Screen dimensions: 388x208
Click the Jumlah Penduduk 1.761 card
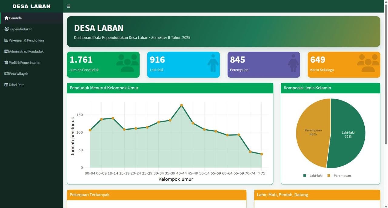pyautogui.click(x=103, y=65)
